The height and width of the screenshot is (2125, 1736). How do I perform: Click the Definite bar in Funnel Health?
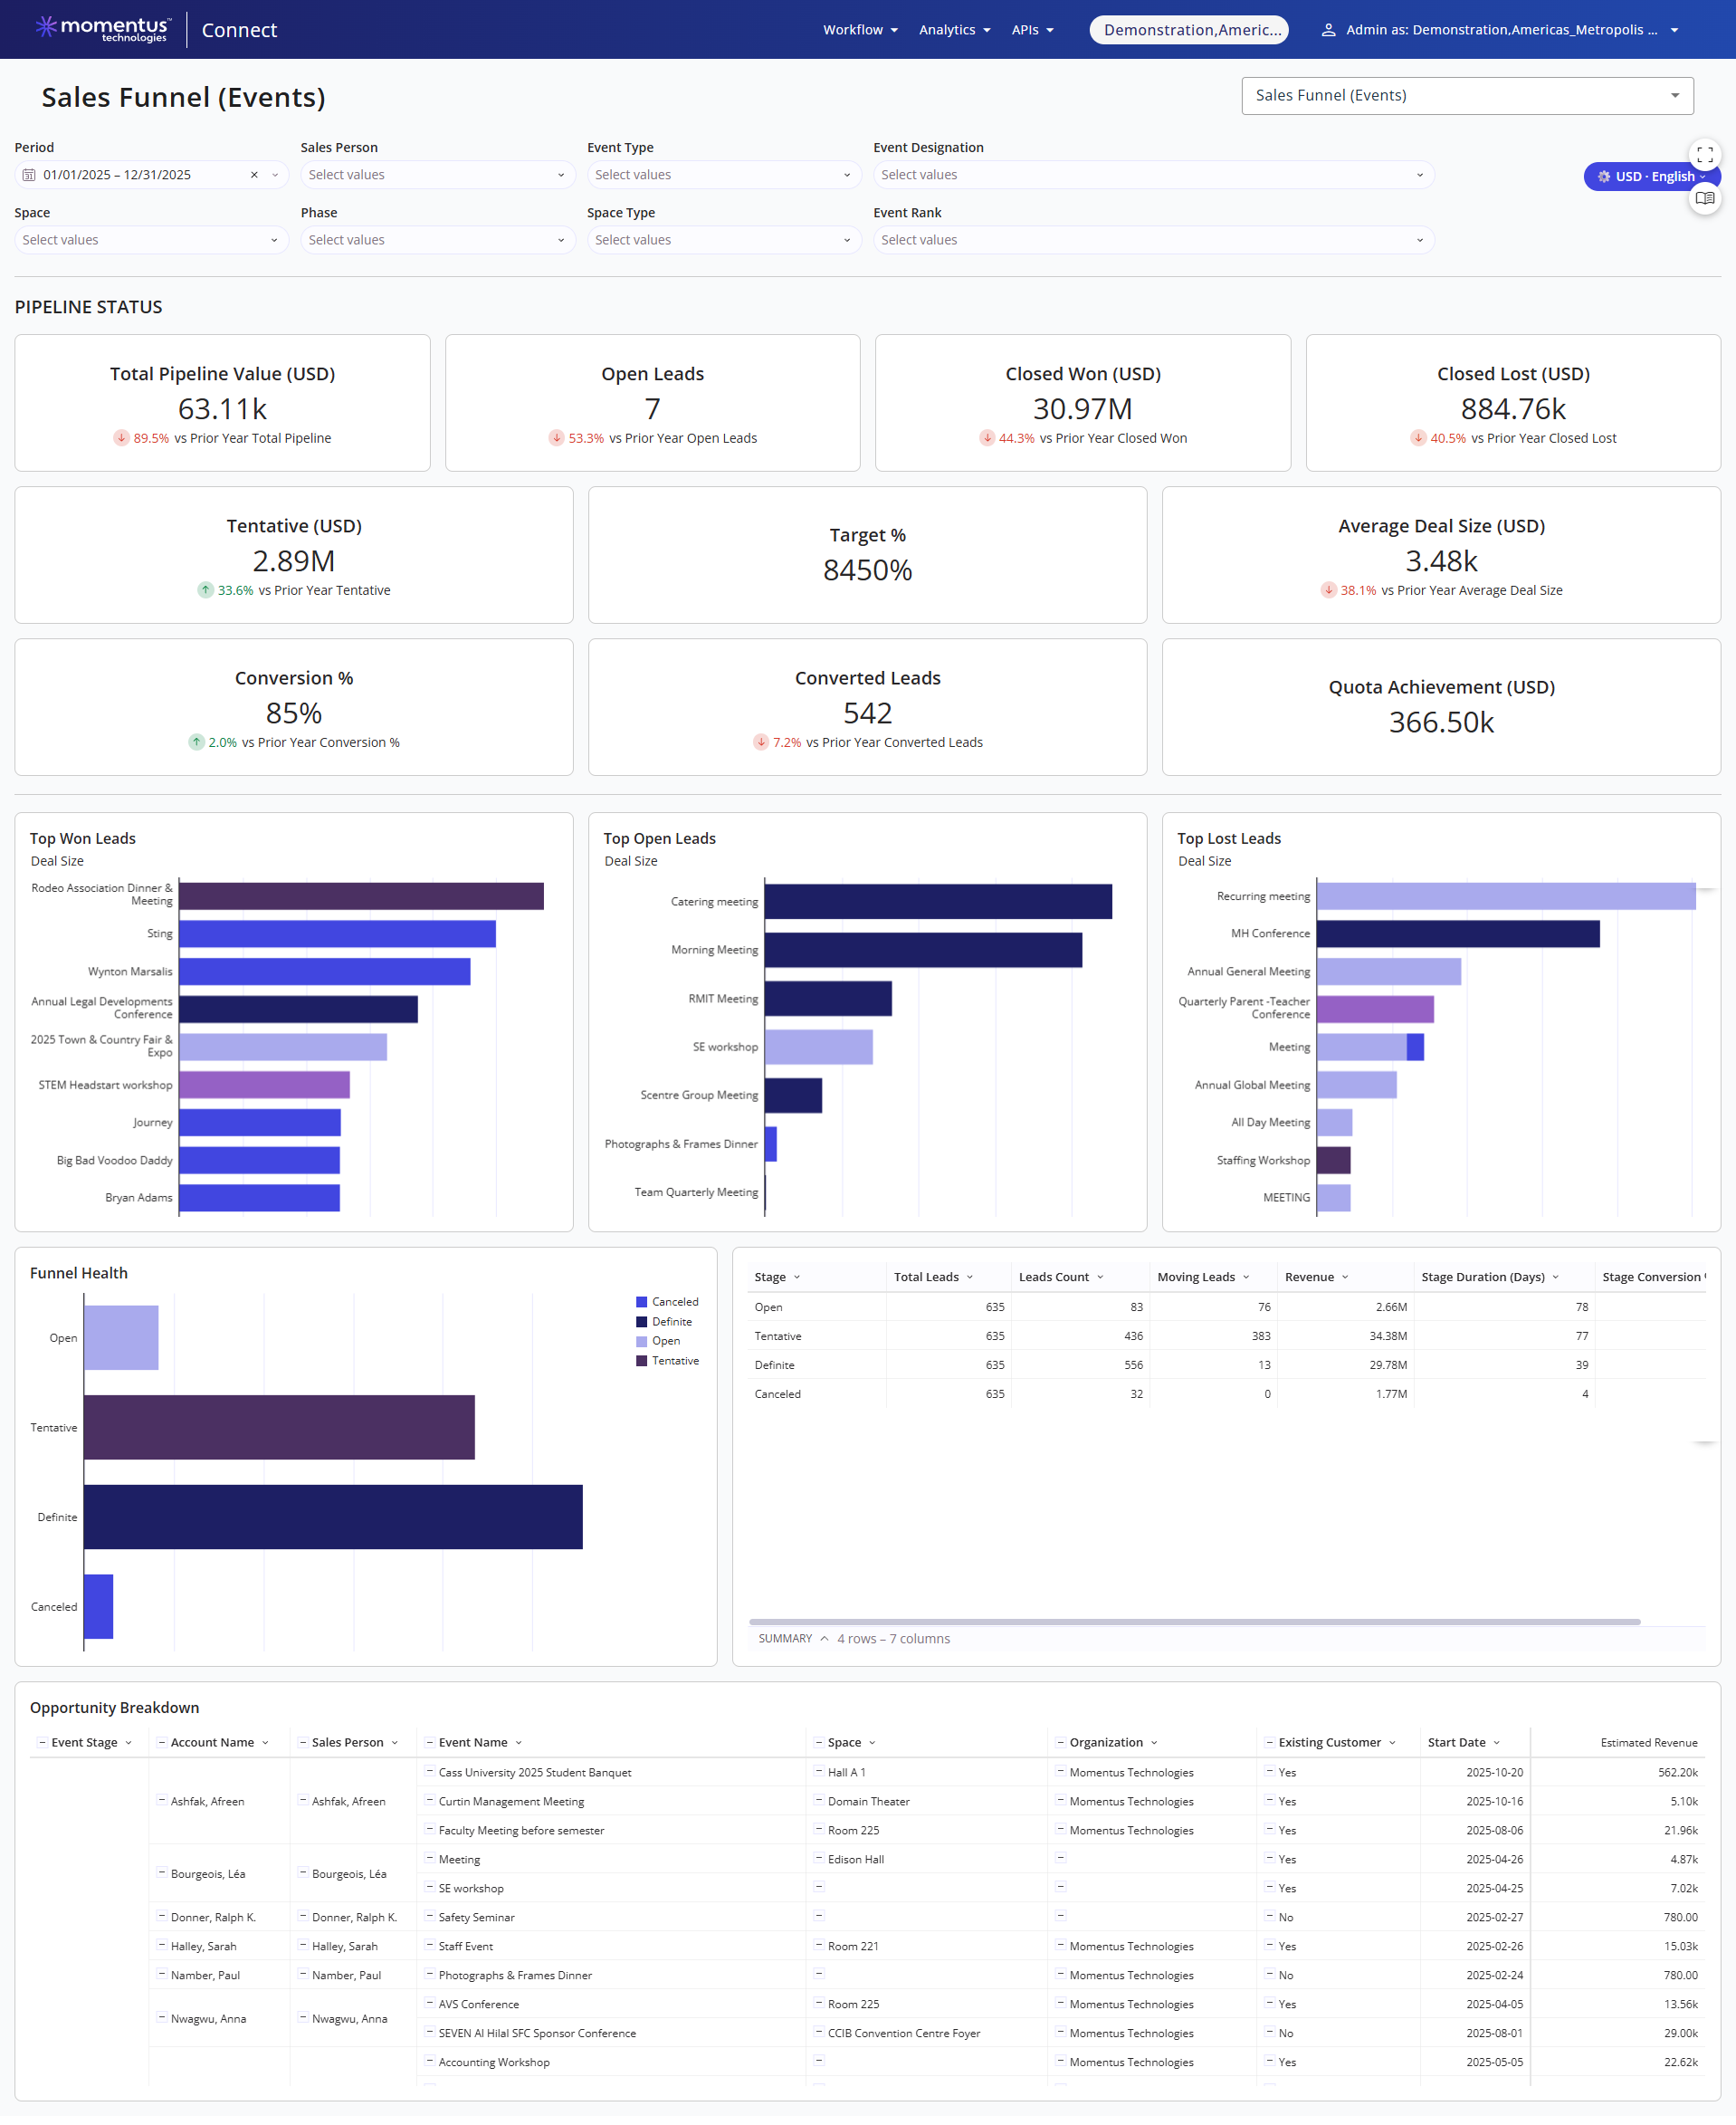(333, 1517)
